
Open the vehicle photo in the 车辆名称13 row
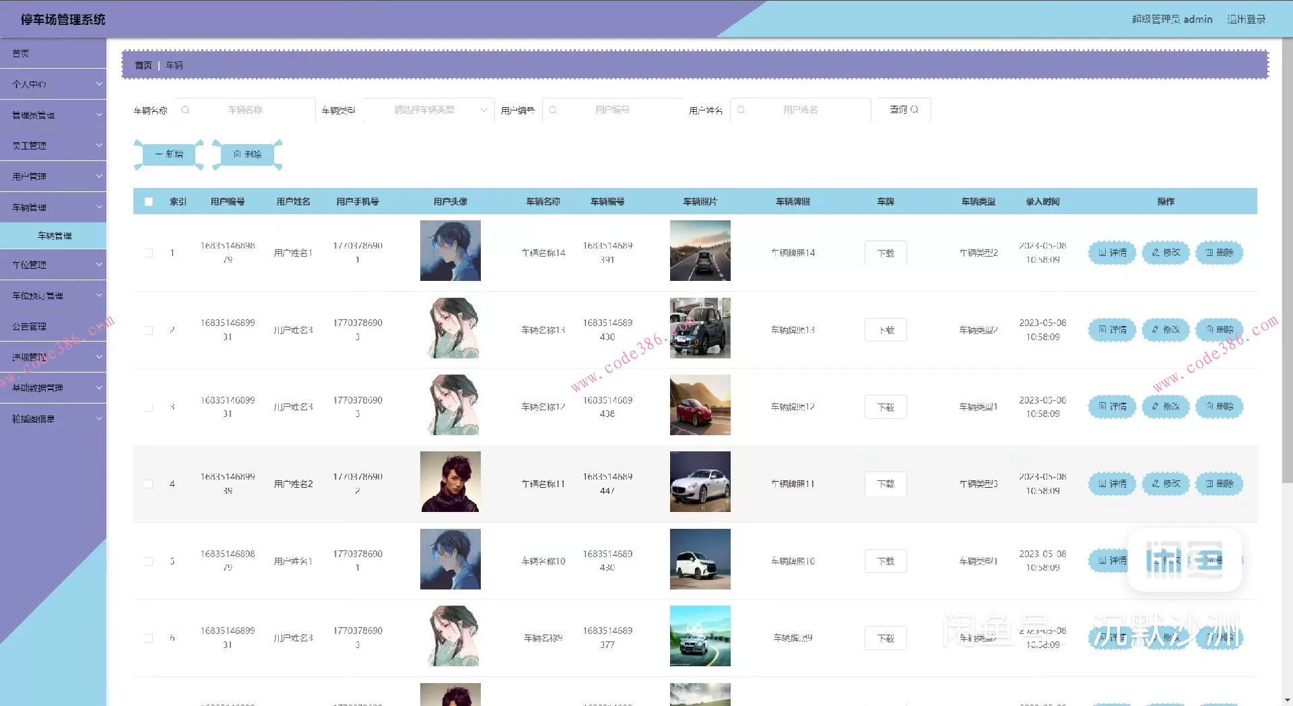click(700, 328)
